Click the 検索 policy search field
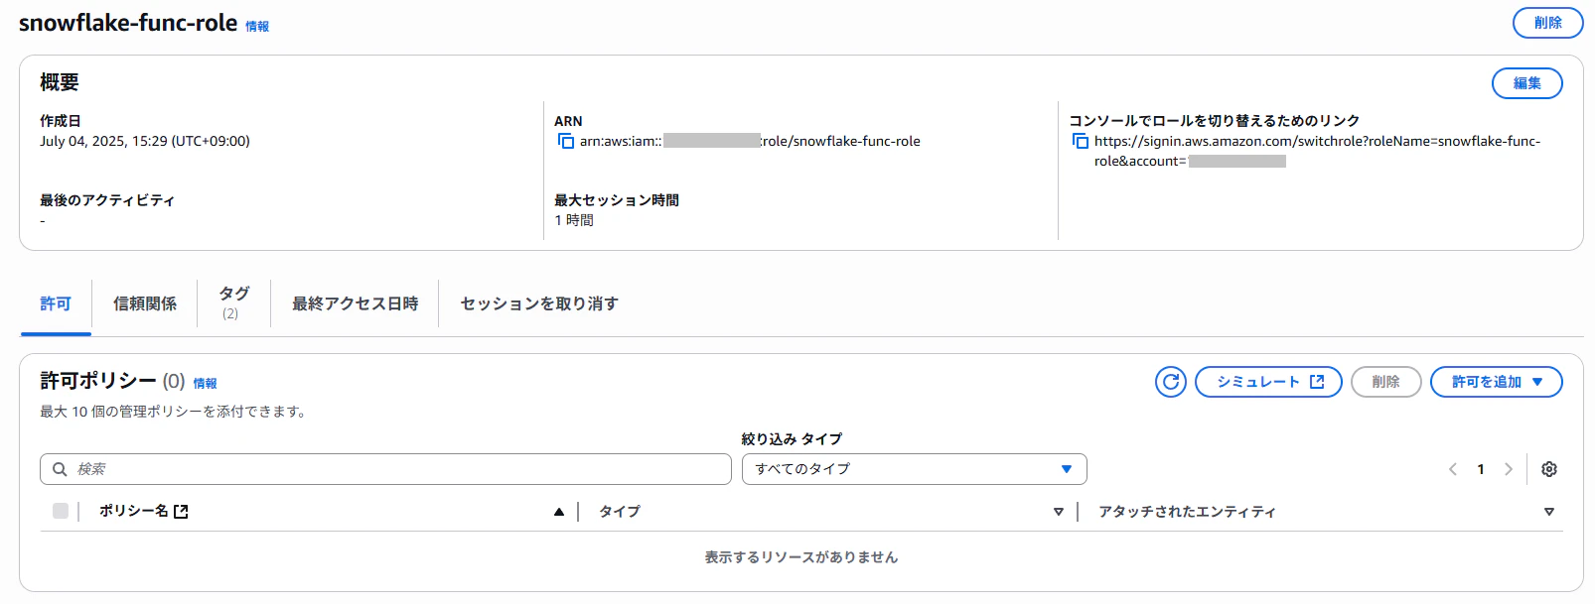 (x=385, y=469)
